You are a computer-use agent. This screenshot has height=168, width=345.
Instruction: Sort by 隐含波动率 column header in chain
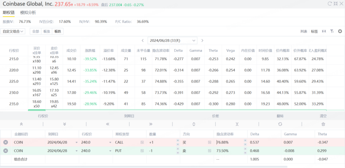tap(161, 50)
